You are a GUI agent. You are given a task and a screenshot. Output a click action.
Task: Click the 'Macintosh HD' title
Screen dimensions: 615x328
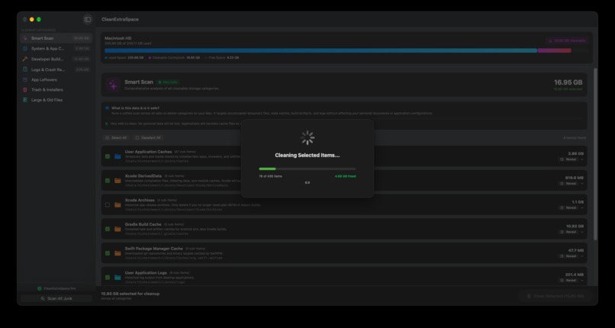pyautogui.click(x=118, y=38)
